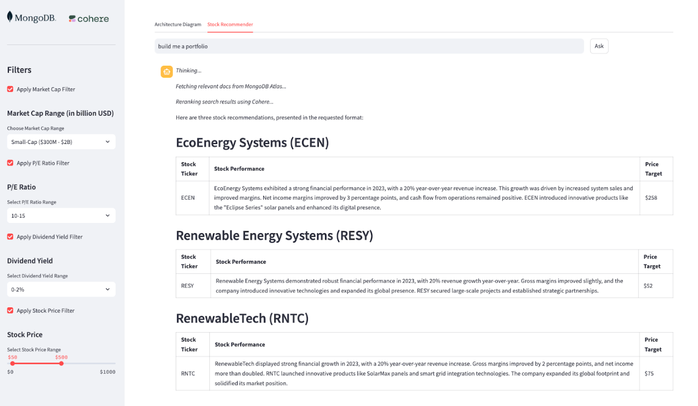Viewport: 698px width, 406px height.
Task: Click the left $50 handle on Stock Price slider
Action: click(12, 364)
